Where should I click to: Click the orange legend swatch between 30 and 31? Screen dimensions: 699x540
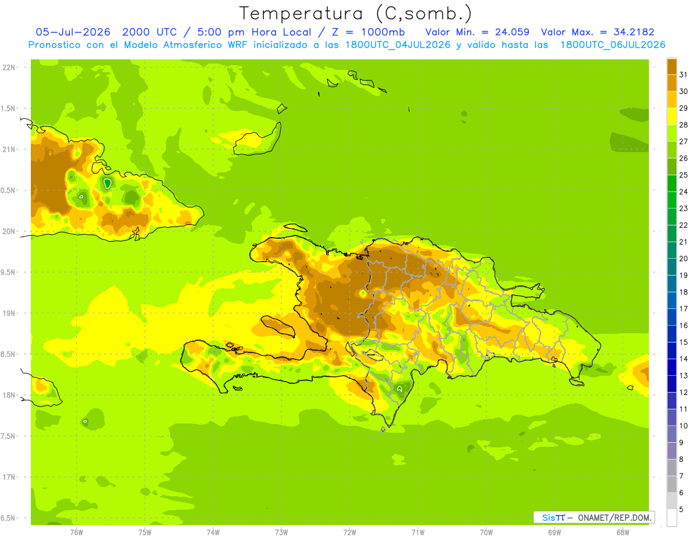(672, 83)
